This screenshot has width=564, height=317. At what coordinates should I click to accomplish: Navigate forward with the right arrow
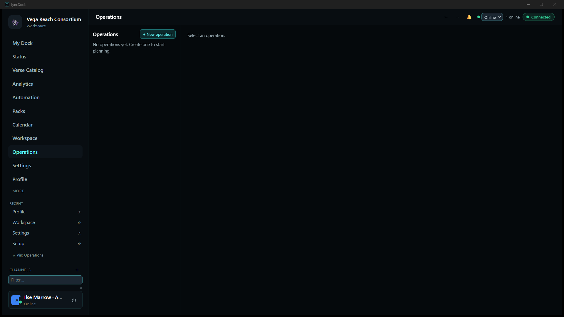click(457, 17)
